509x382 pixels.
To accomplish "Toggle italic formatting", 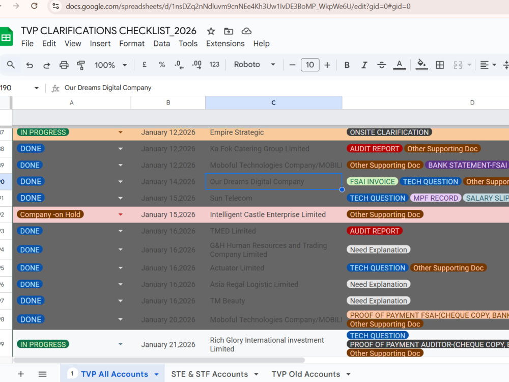I will point(364,65).
